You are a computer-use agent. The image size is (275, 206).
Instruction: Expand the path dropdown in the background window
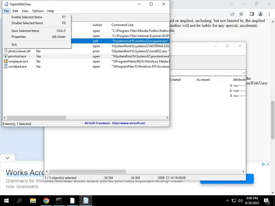[x=243, y=73]
